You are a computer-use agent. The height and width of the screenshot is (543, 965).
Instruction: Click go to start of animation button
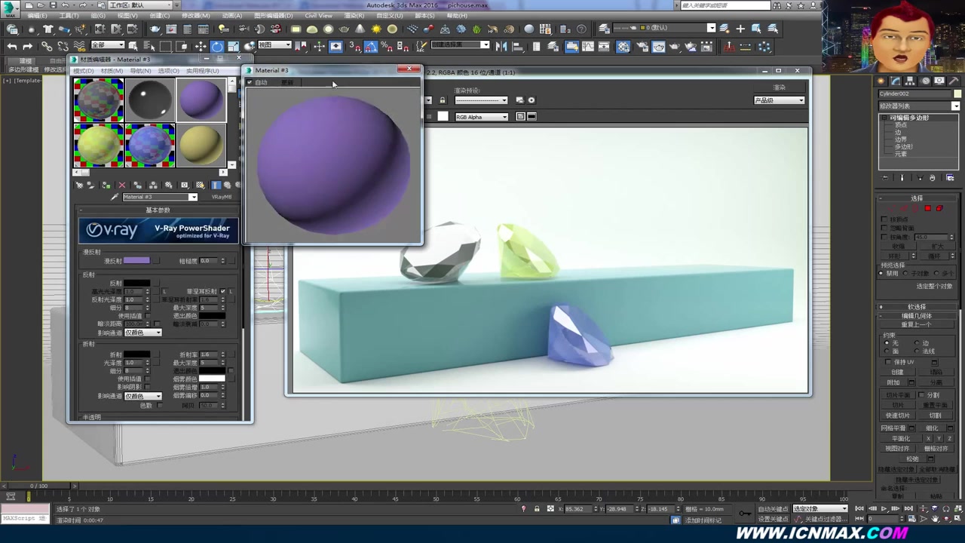tap(859, 508)
